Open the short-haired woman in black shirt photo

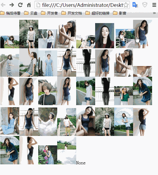(x=48, y=92)
